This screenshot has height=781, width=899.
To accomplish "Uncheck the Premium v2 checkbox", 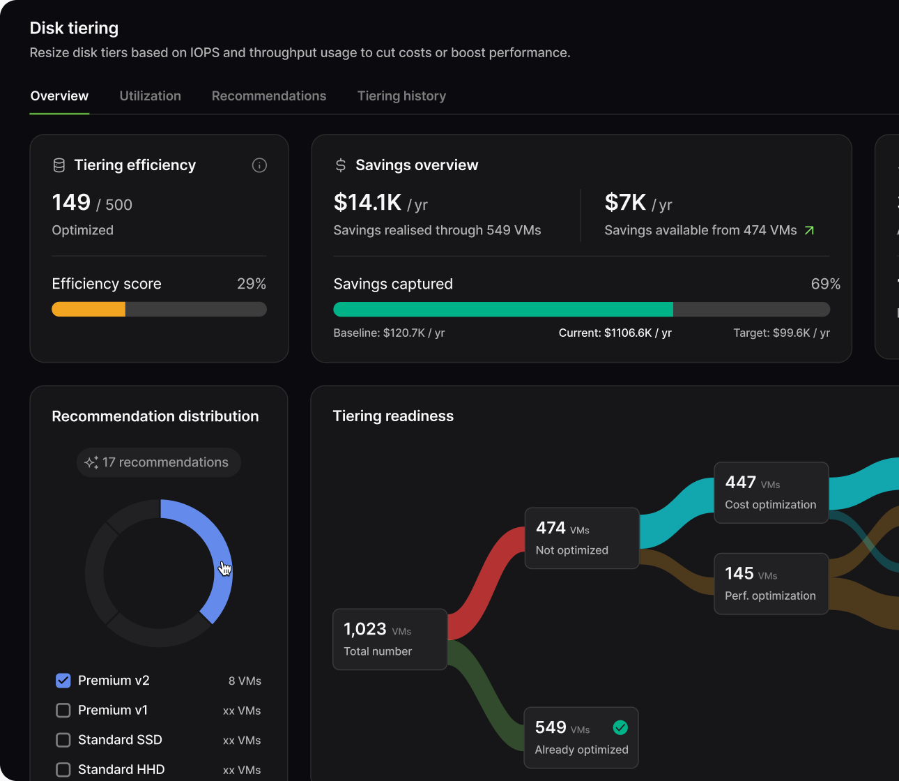I will (x=63, y=681).
